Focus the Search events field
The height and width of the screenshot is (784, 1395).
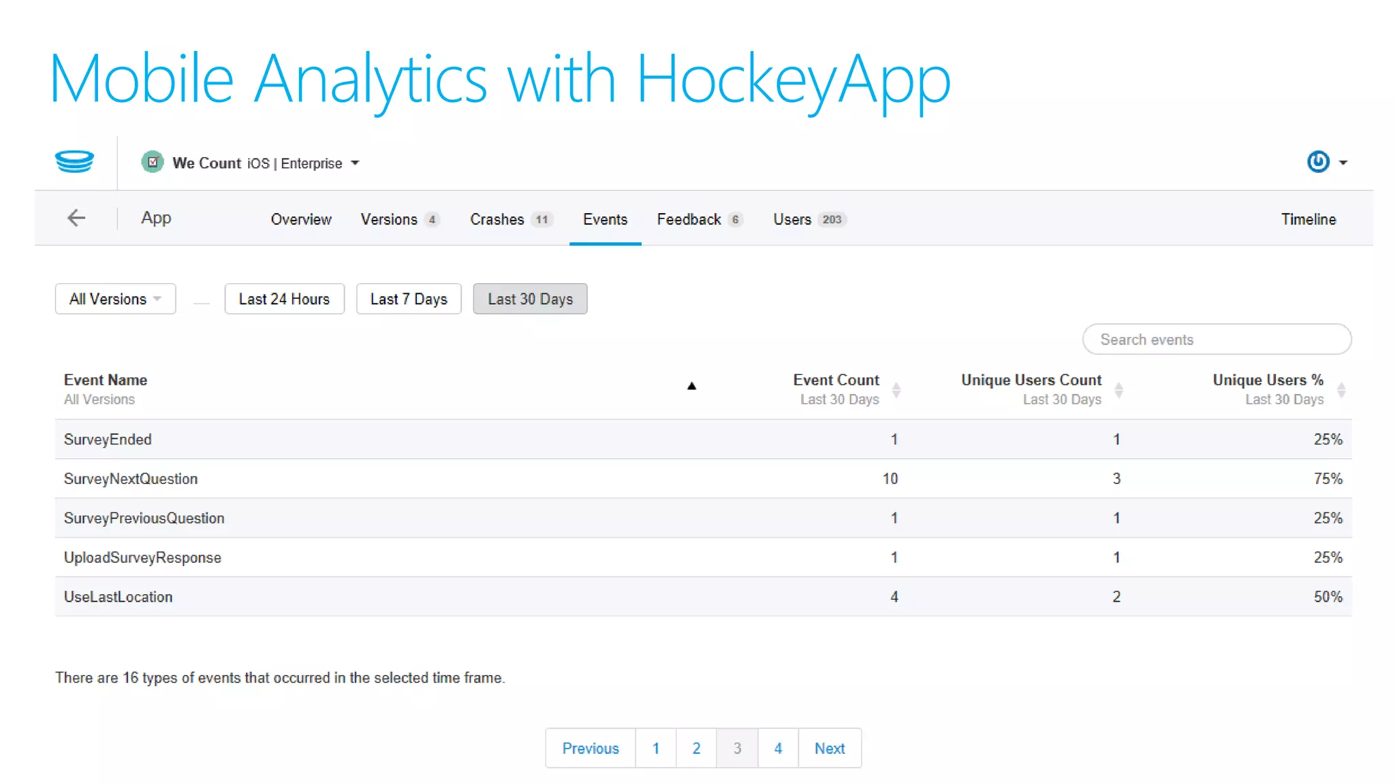[x=1217, y=339]
